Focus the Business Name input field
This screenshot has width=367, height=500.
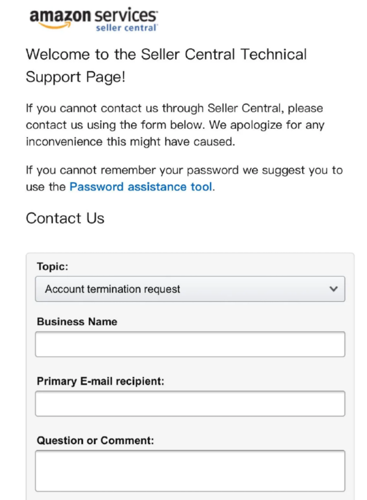coord(190,344)
